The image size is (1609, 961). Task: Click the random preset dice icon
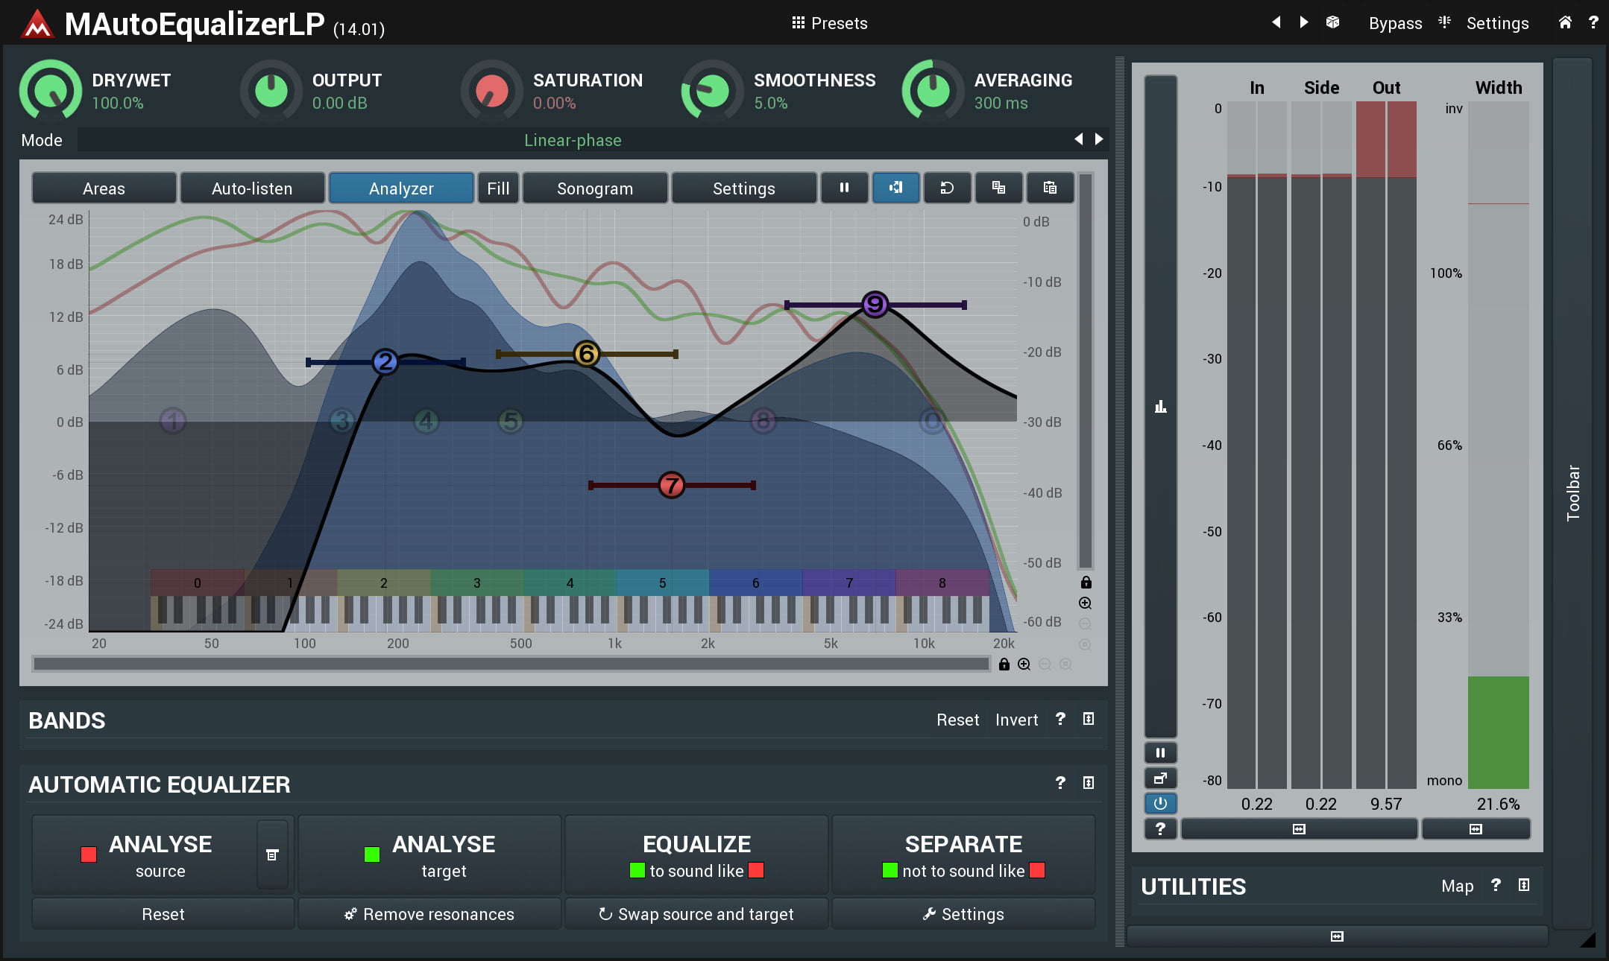pos(1332,22)
